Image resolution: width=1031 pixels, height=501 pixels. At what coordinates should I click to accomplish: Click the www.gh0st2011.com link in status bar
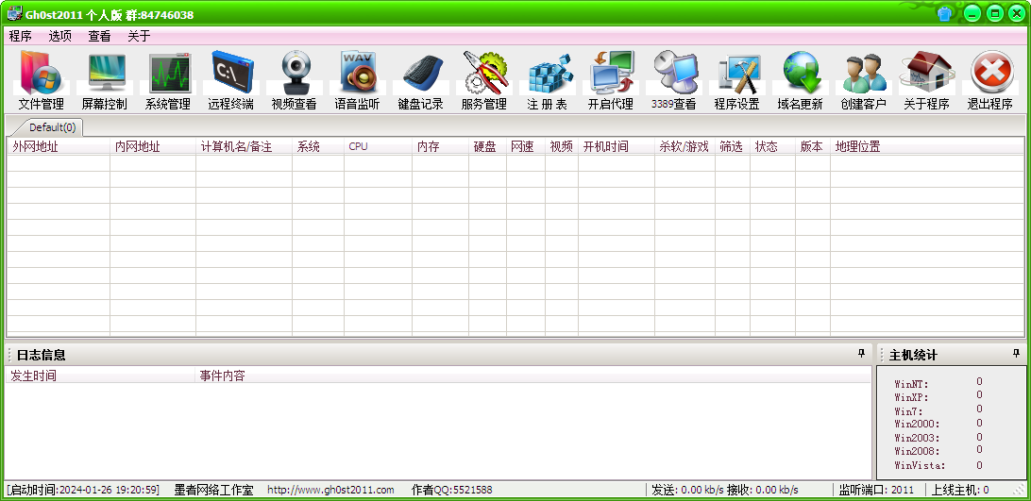click(330, 491)
